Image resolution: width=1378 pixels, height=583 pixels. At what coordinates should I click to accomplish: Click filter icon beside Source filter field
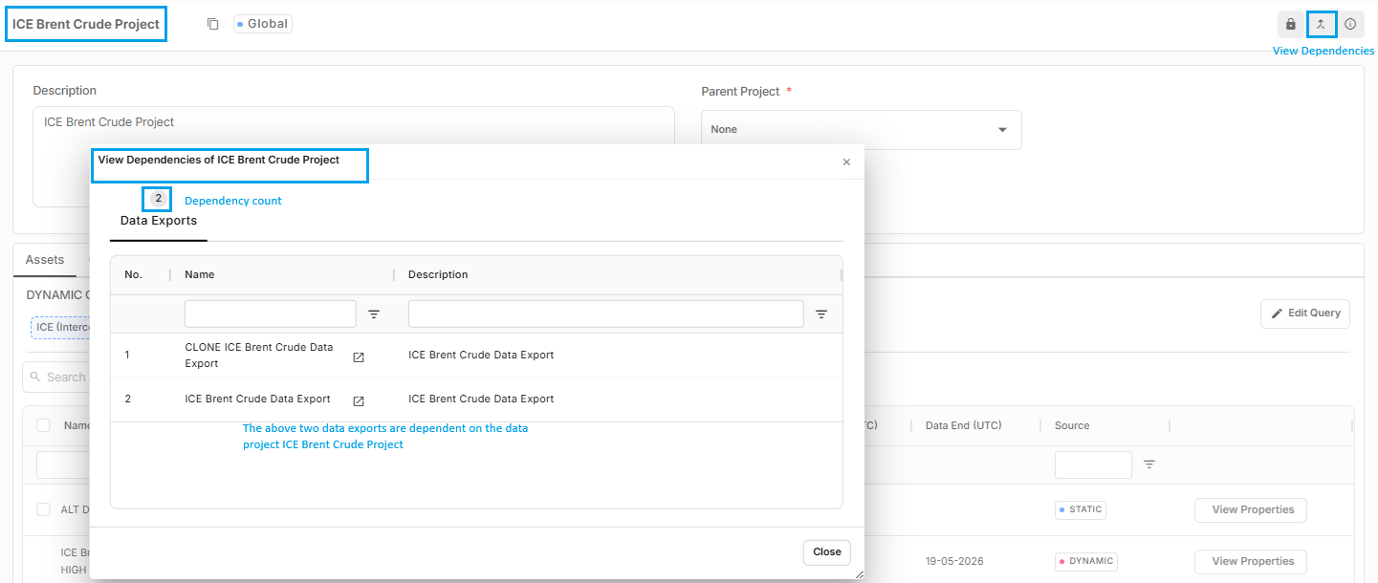click(x=1149, y=464)
